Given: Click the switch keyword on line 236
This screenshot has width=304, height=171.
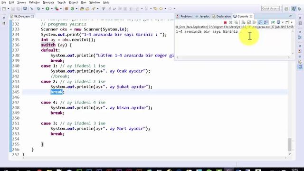Looking at the screenshot, I should point(48,45).
